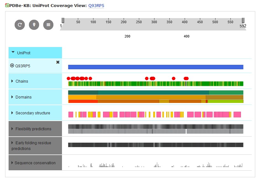Click the right handle at position 592
The height and width of the screenshot is (183, 260).
[x=243, y=20]
